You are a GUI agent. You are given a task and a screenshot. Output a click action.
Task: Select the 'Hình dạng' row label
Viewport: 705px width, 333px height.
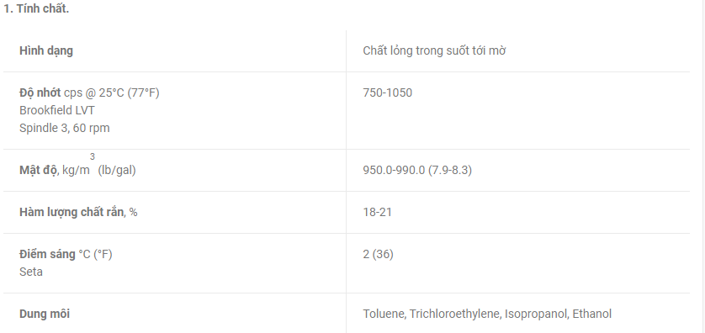46,50
